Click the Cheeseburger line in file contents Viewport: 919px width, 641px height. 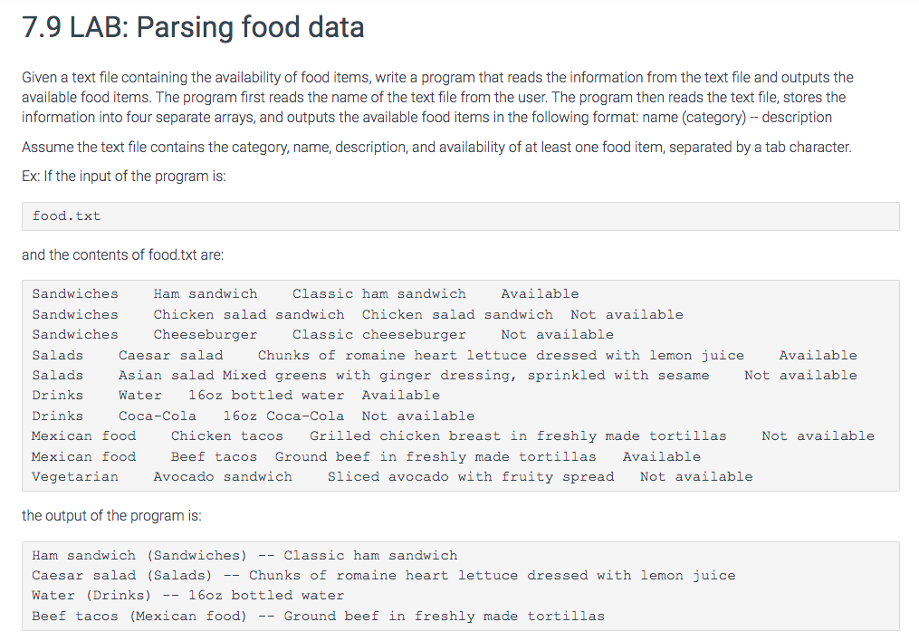pyautogui.click(x=323, y=335)
